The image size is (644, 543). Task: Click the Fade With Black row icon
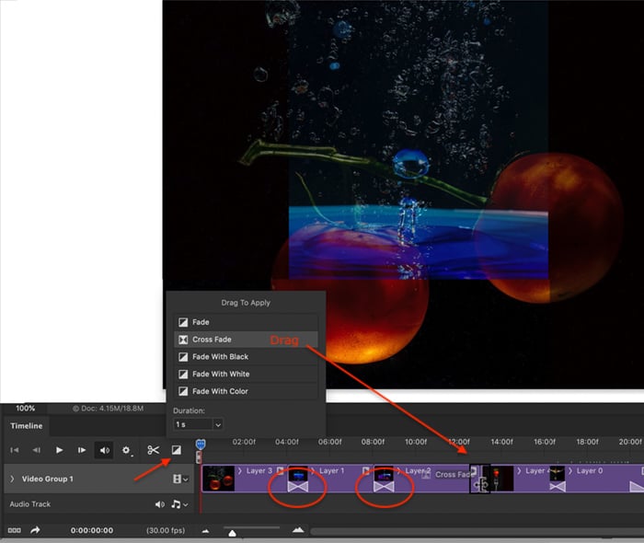(183, 357)
